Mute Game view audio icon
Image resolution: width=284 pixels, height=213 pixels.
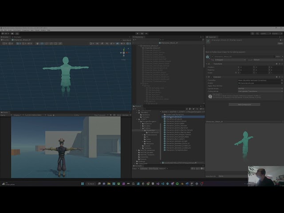coord(111,115)
